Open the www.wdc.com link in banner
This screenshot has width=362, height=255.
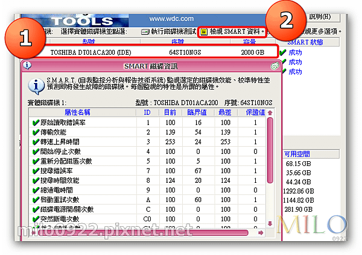point(171,19)
